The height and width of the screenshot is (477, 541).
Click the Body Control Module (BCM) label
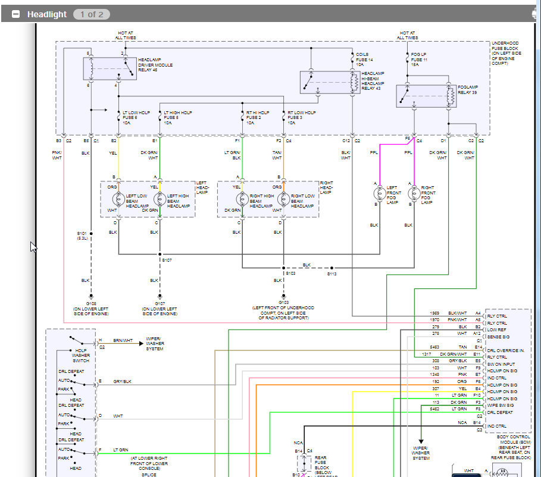point(511,447)
